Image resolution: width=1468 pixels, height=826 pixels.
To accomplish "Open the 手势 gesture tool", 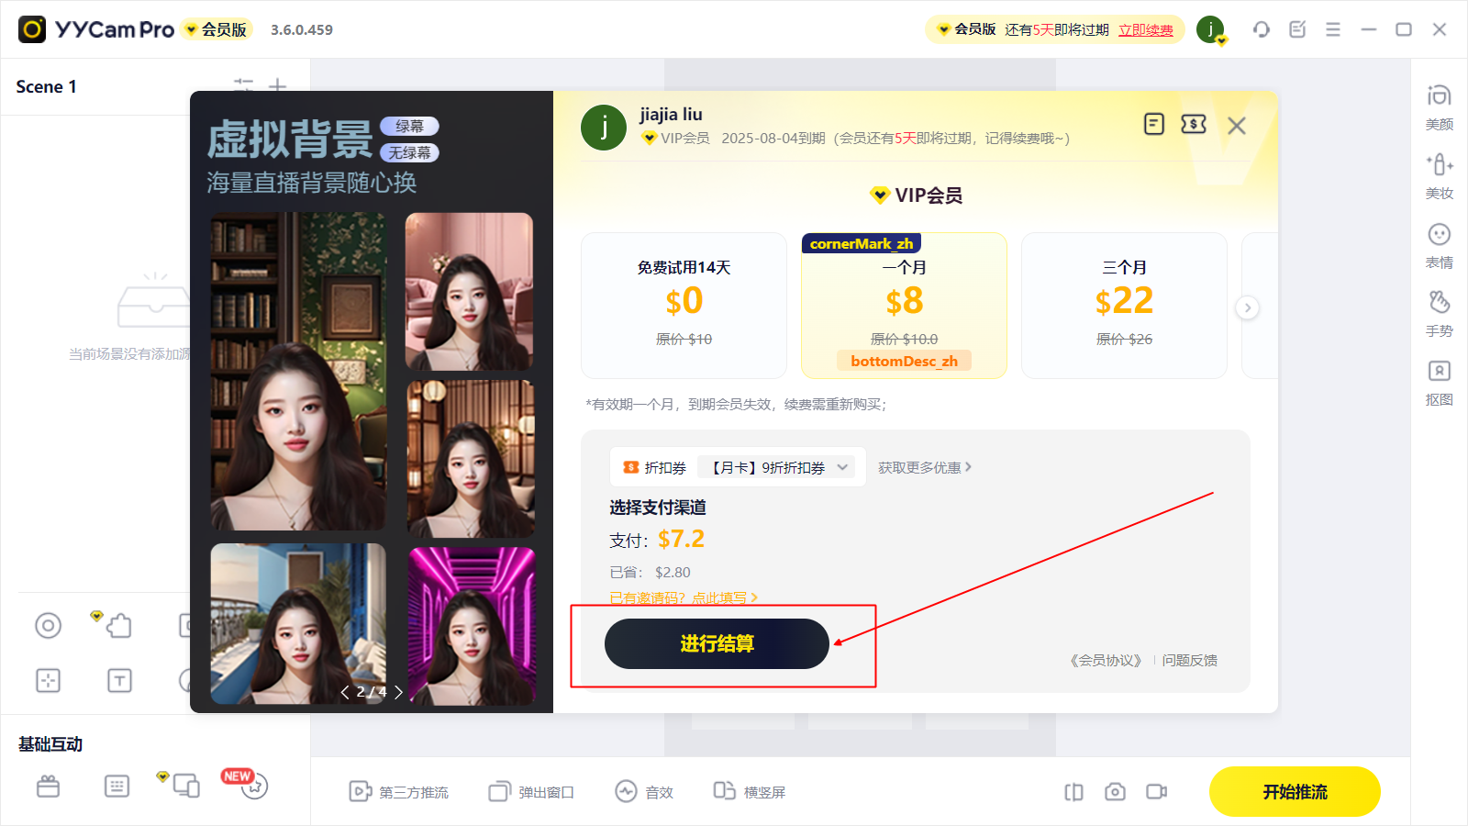I will click(x=1439, y=314).
